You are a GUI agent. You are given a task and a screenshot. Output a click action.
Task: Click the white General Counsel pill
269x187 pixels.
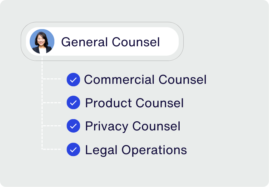tap(102, 41)
